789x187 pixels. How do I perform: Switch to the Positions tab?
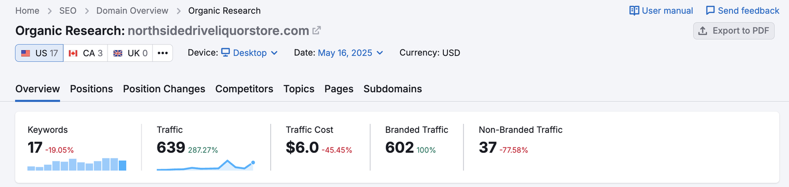(x=91, y=89)
